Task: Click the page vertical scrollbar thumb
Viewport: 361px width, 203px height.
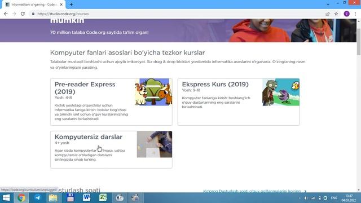Action: [x=359, y=41]
